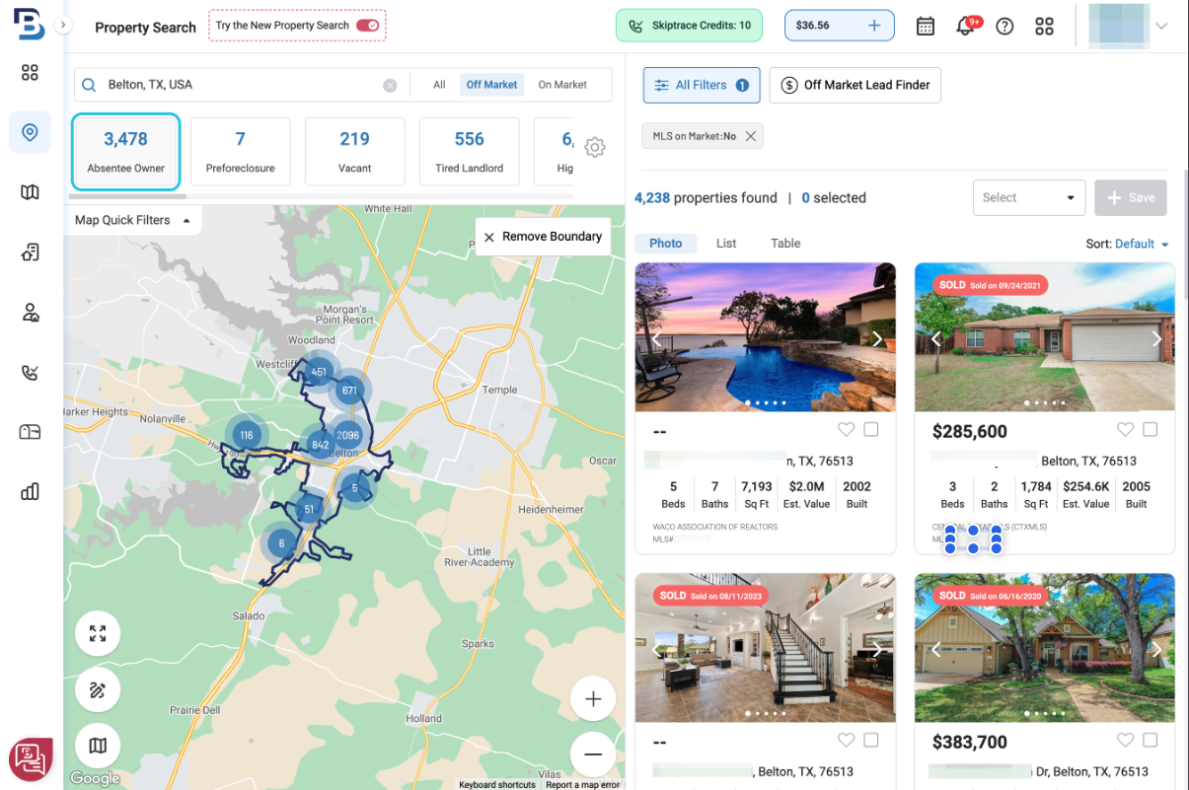Open the Select dropdown beside Save button
The width and height of the screenshot is (1189, 790).
point(1029,197)
